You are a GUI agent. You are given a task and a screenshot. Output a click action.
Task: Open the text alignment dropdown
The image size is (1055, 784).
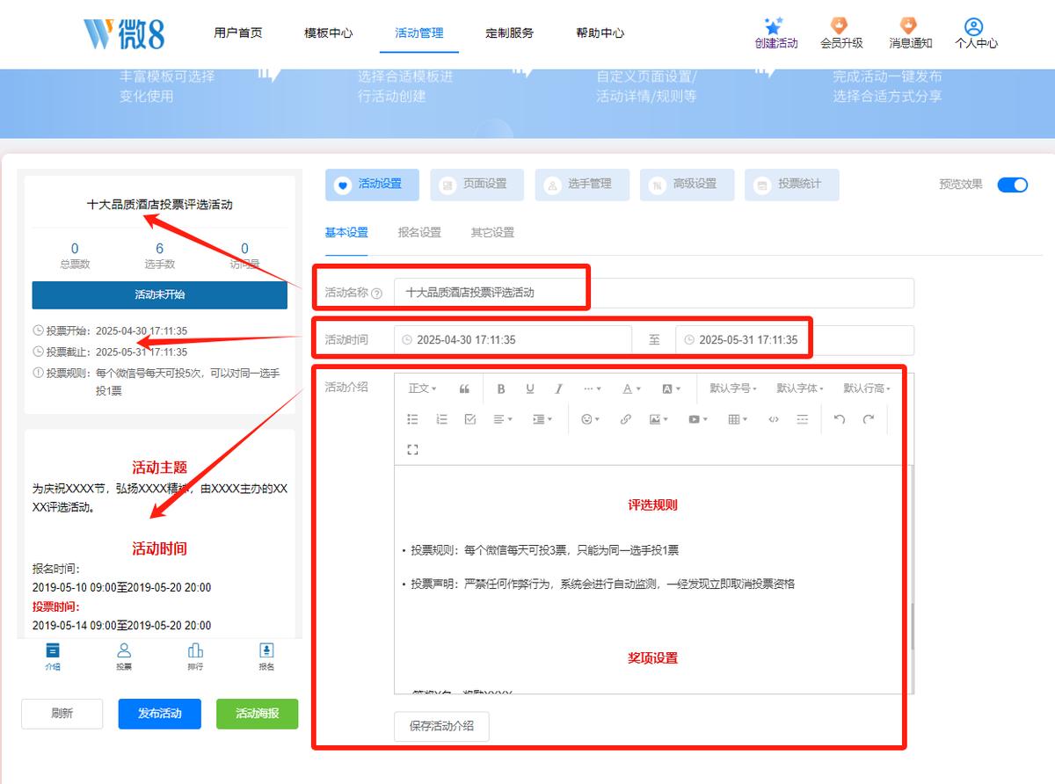[x=503, y=419]
